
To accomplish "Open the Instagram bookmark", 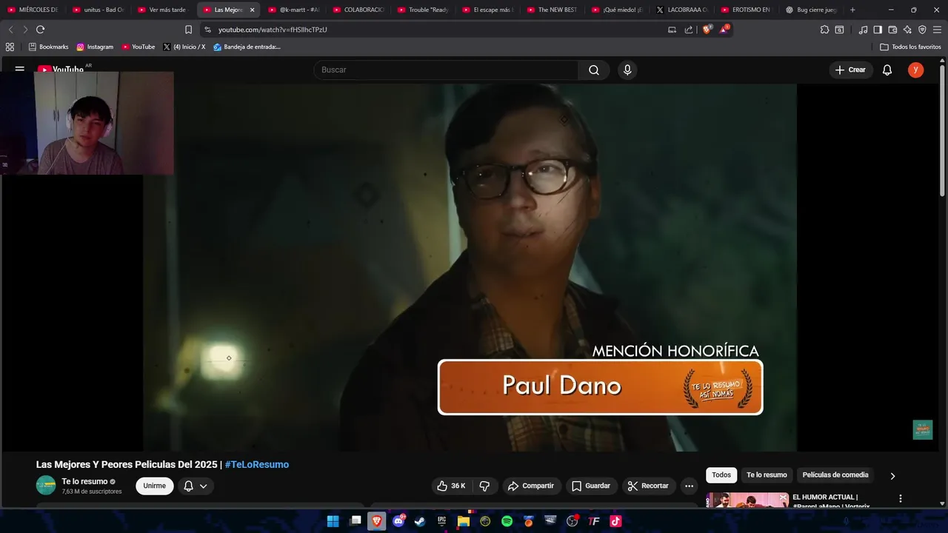I will click(x=95, y=47).
